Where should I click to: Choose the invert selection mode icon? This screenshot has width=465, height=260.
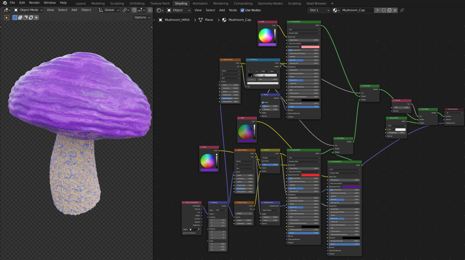(x=31, y=17)
